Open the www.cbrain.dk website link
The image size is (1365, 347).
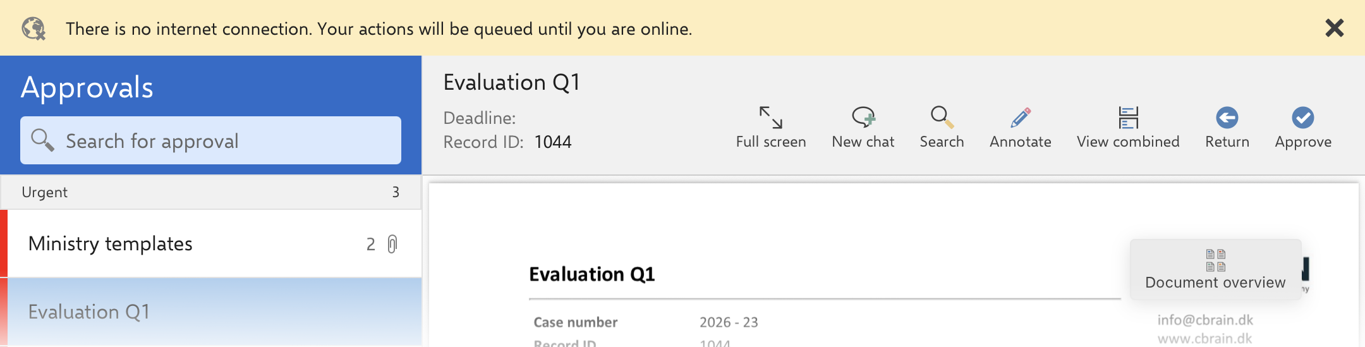click(x=1204, y=338)
